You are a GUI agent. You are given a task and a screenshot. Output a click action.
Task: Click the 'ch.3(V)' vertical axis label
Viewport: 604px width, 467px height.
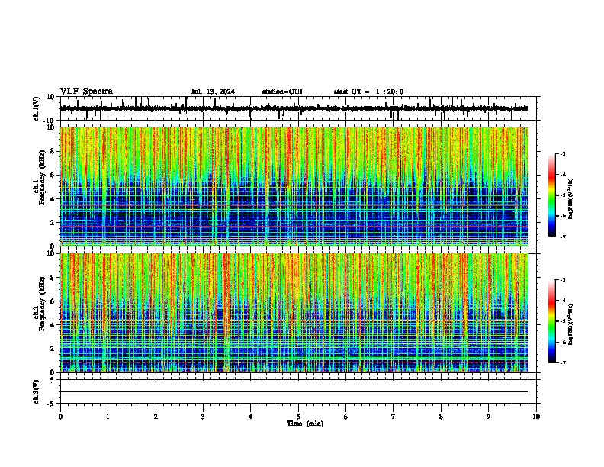coord(37,391)
